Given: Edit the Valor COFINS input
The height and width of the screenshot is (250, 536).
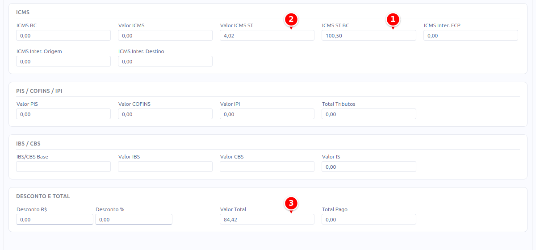Looking at the screenshot, I should 165,114.
